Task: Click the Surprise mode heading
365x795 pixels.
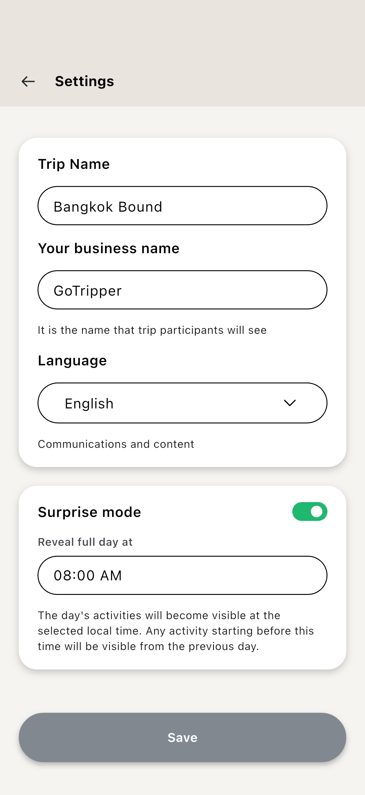Action: 89,512
